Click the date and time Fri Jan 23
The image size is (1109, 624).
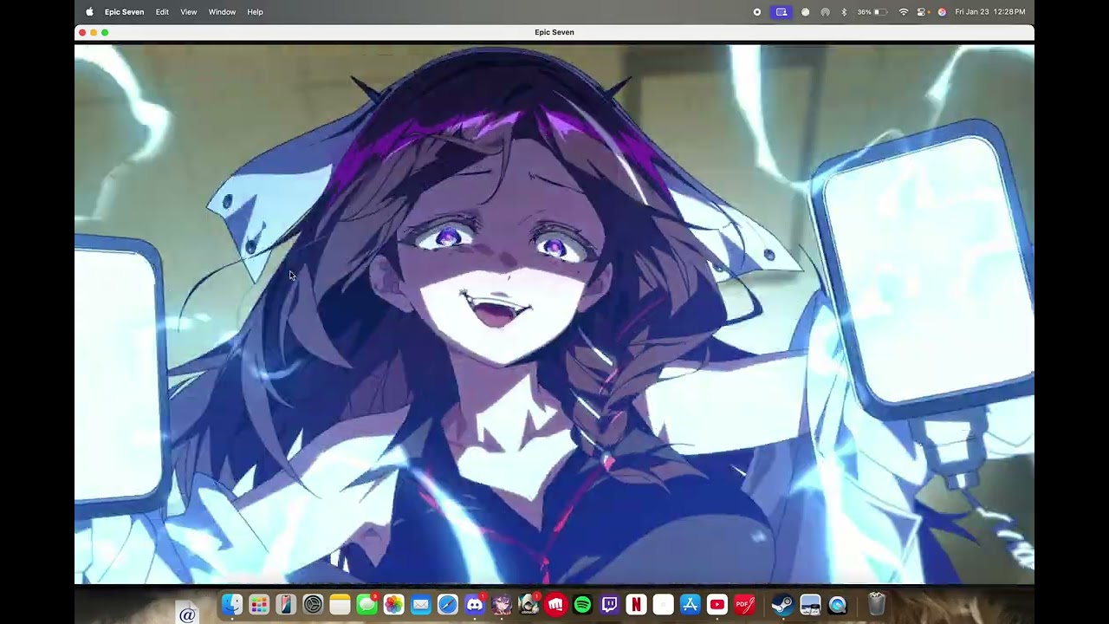989,12
